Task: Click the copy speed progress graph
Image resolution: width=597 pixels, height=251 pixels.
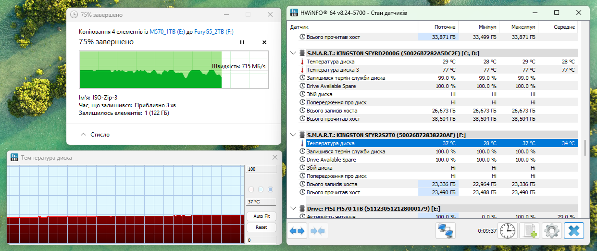Action: 173,70
